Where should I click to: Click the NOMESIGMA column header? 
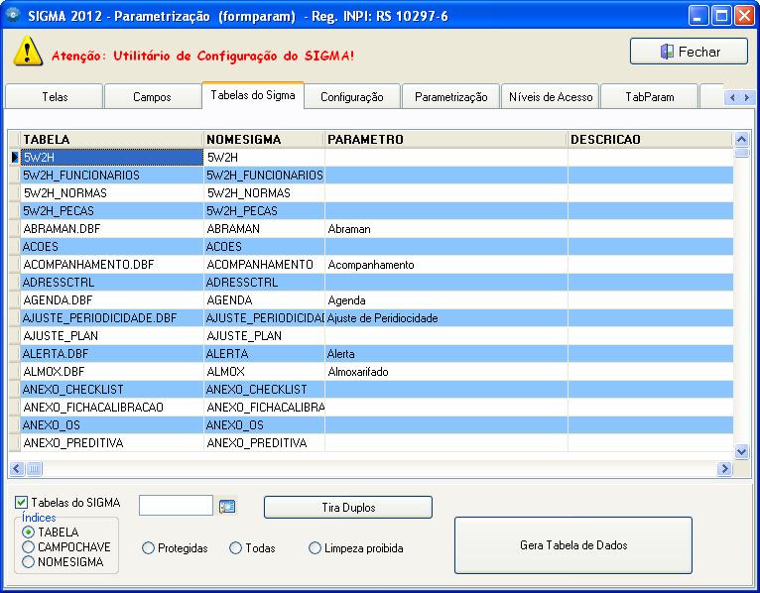coord(264,140)
